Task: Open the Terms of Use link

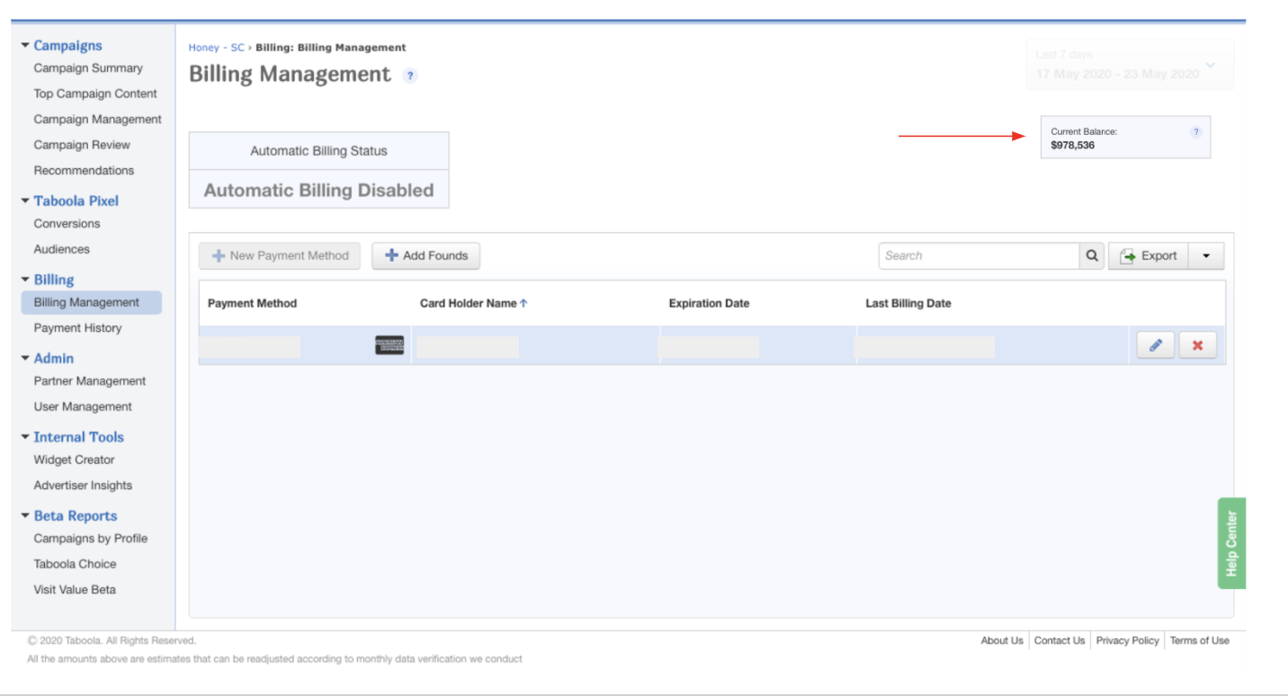Action: [1200, 640]
